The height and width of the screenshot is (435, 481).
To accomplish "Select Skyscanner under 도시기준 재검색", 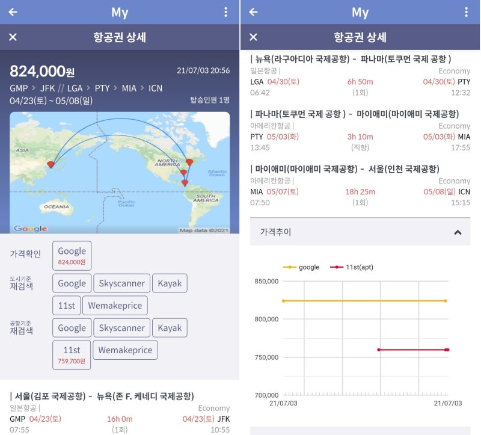I will tap(121, 283).
